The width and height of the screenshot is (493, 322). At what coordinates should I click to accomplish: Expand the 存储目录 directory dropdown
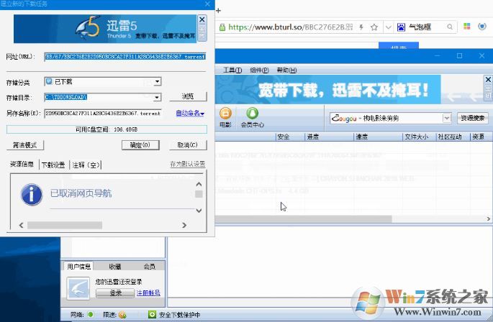coord(157,97)
